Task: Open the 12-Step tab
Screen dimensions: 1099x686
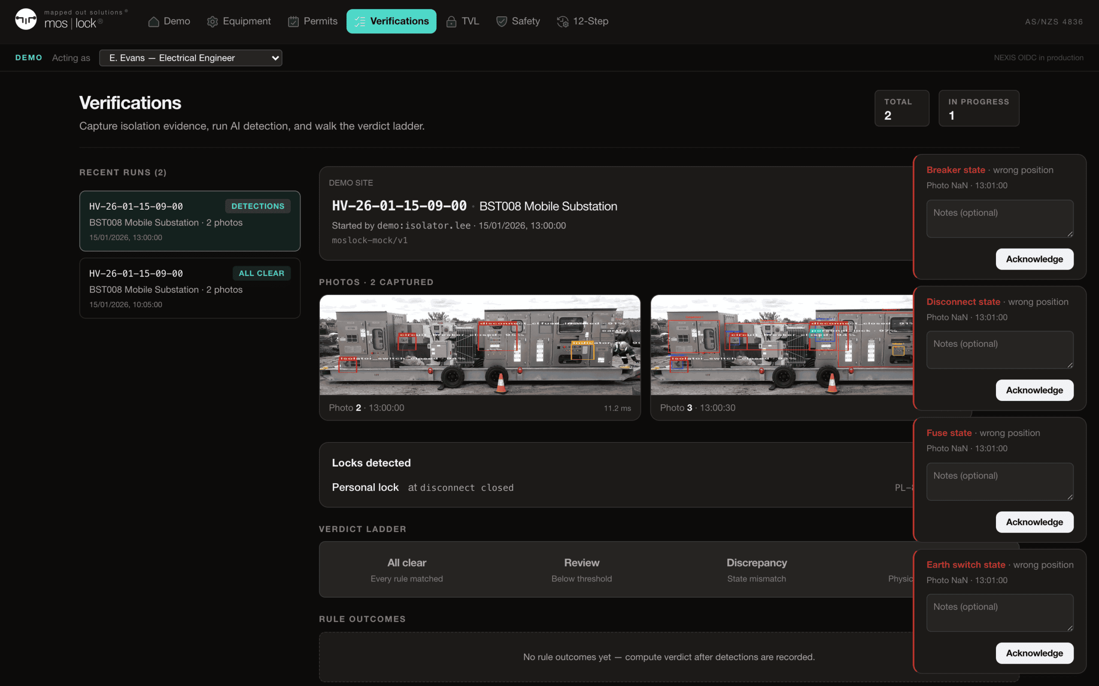Action: pyautogui.click(x=583, y=21)
